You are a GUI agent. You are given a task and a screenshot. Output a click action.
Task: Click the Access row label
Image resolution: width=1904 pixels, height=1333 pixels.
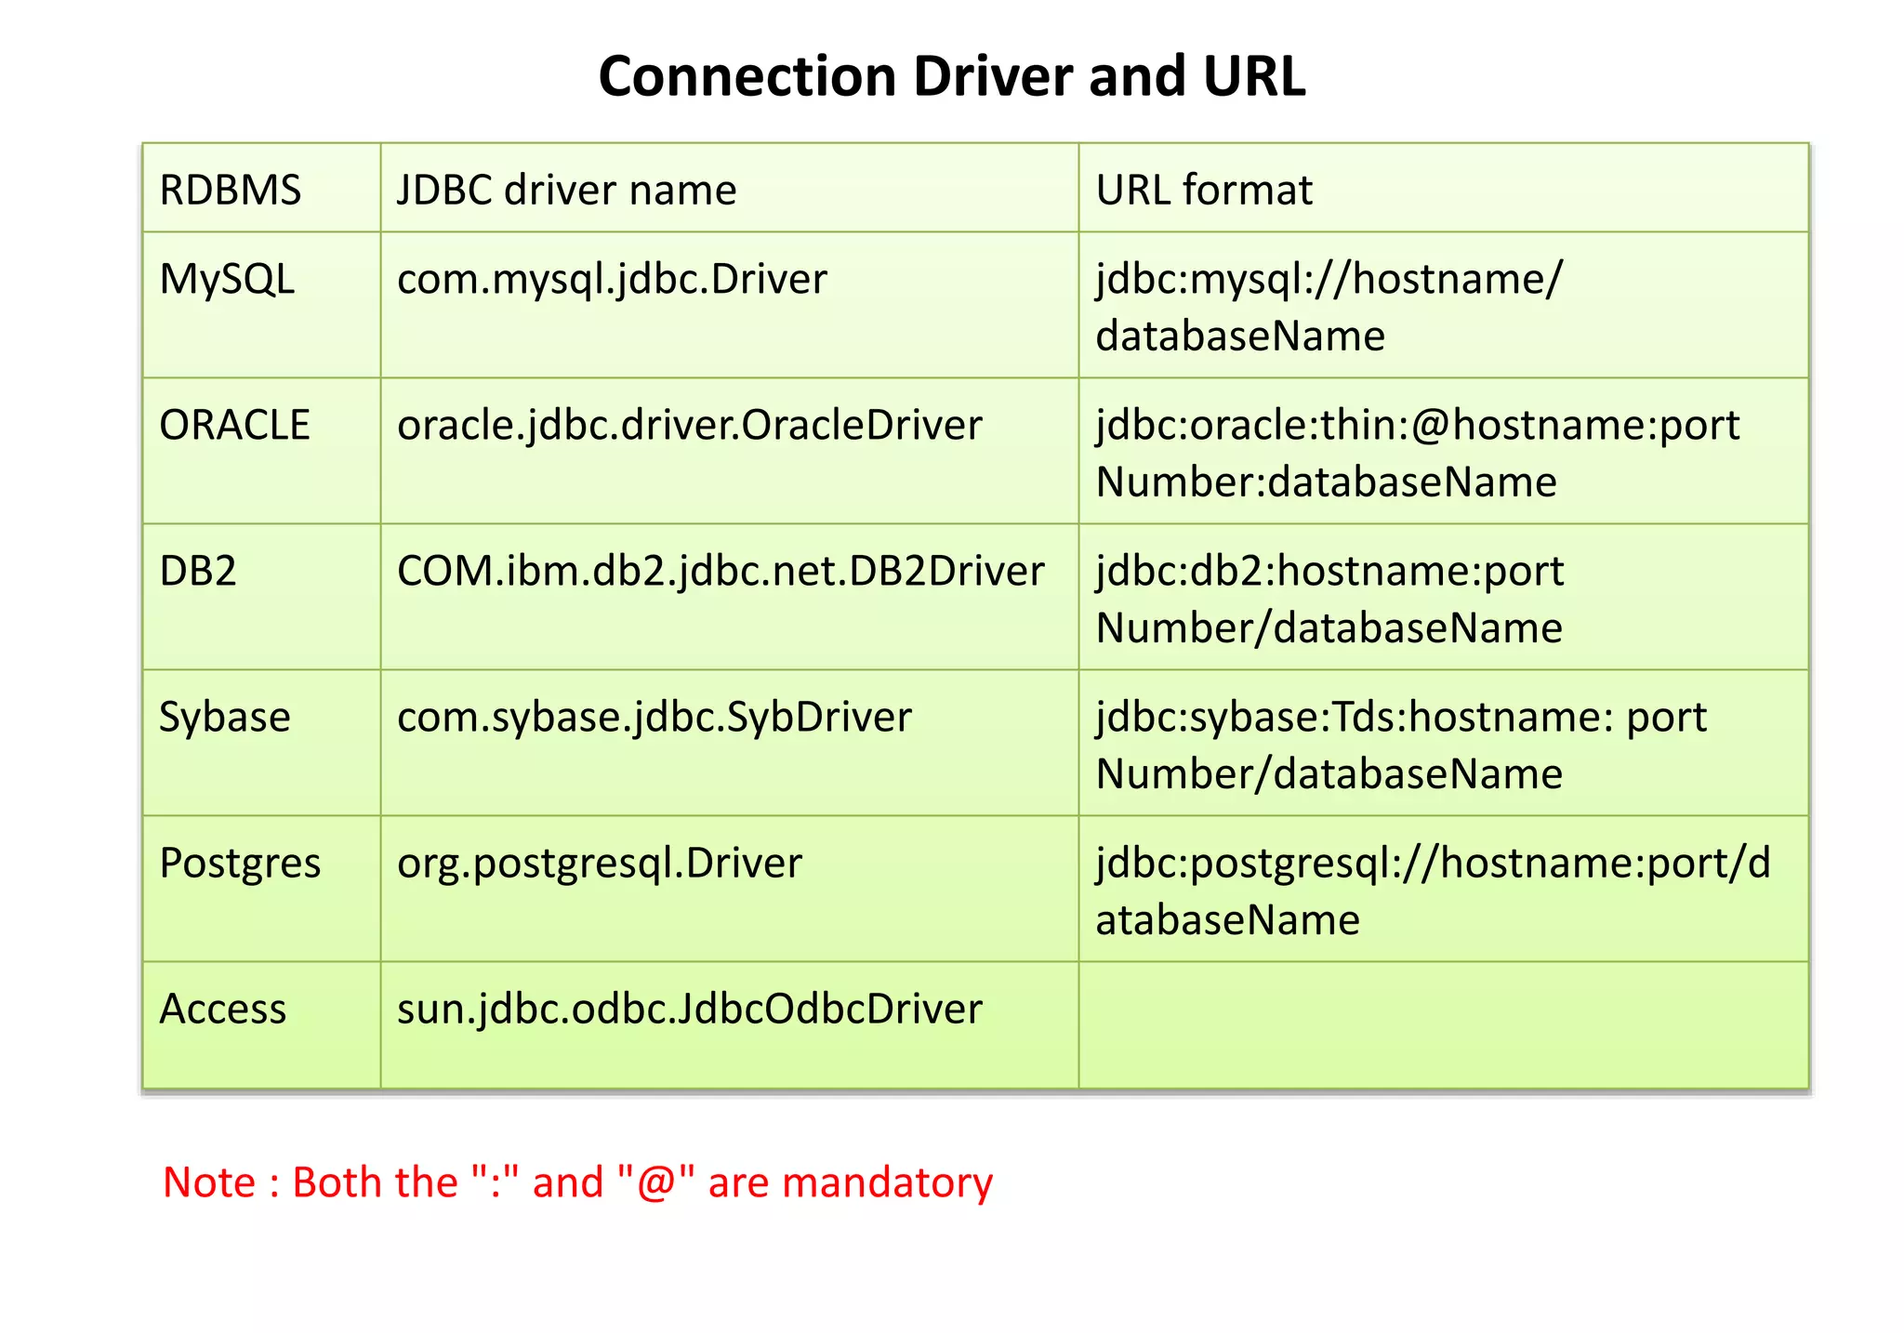click(x=223, y=1009)
